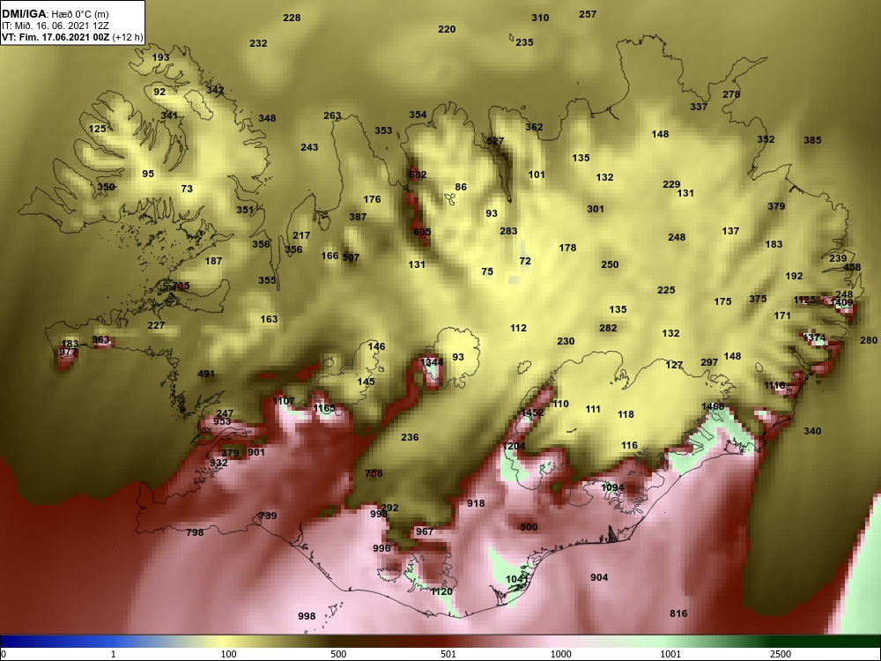Click the value 340 off the southeast coast
Screen dimensions: 881x661
[x=812, y=431]
